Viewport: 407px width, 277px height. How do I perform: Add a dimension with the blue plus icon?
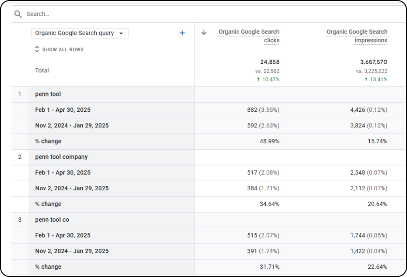pyautogui.click(x=182, y=33)
